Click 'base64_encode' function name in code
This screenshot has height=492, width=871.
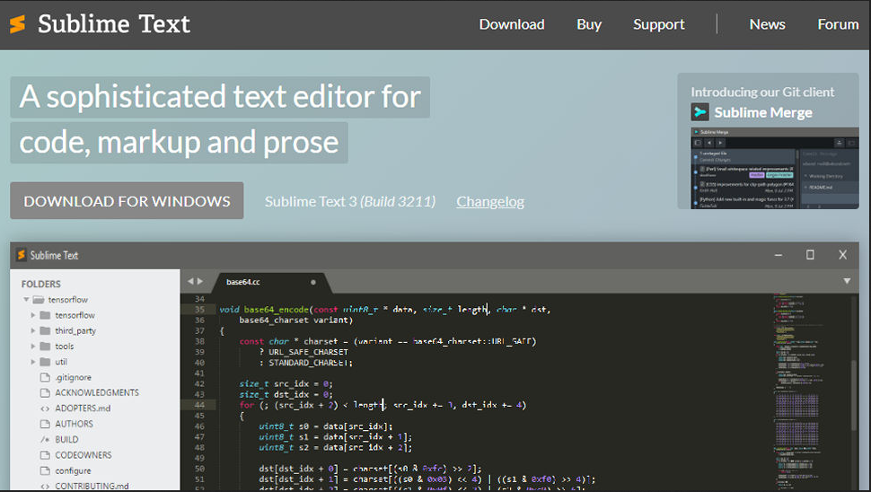276,310
